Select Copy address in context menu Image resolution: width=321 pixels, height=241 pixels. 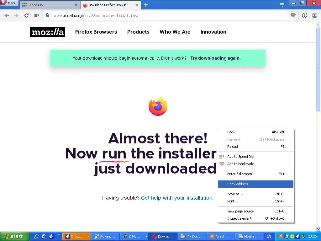click(x=255, y=184)
